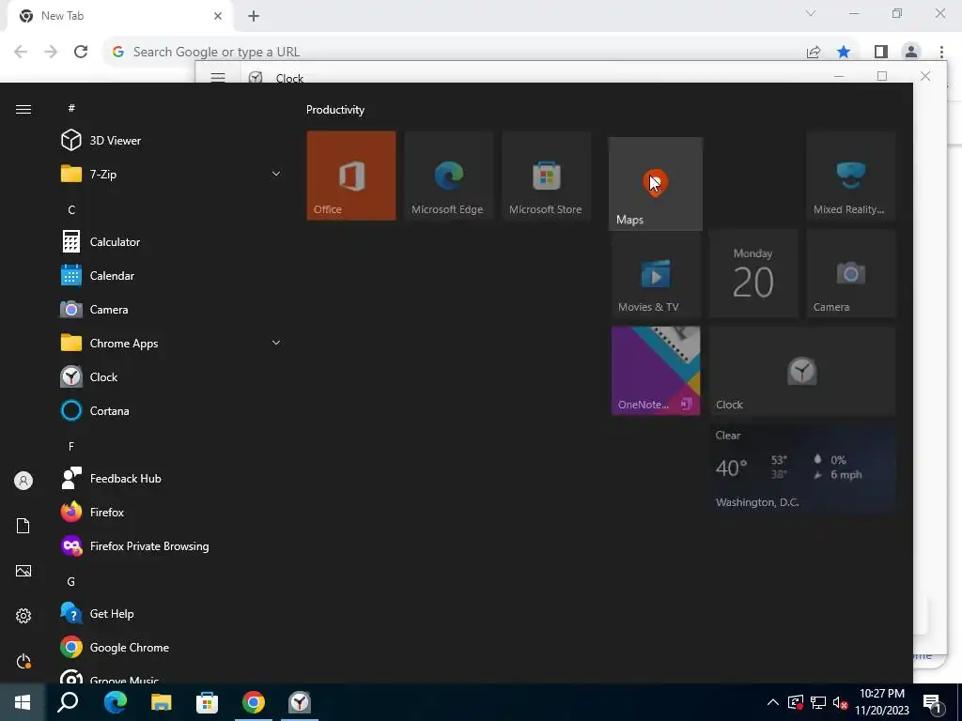
Task: Open Chrome profile avatar
Action: click(911, 53)
